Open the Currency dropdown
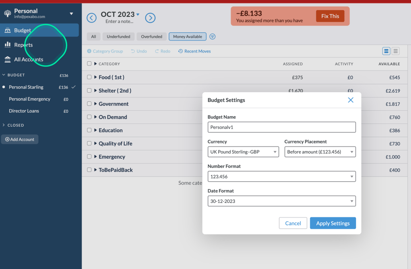Screen dimensions: 411x269 pyautogui.click(x=243, y=152)
